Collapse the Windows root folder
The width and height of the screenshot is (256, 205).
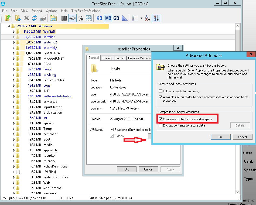pyautogui.click(x=9, y=26)
